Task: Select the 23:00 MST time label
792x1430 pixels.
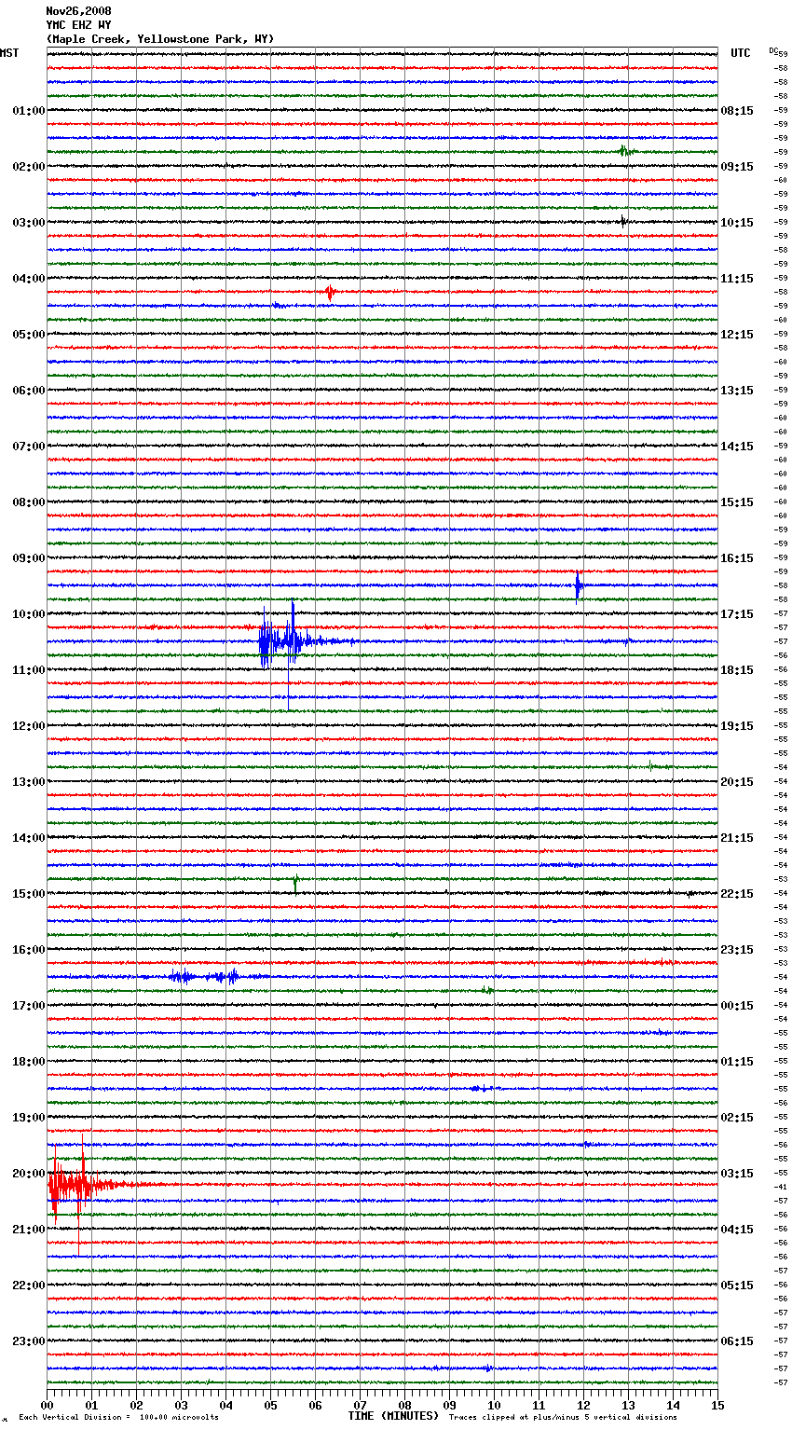Action: (28, 1341)
